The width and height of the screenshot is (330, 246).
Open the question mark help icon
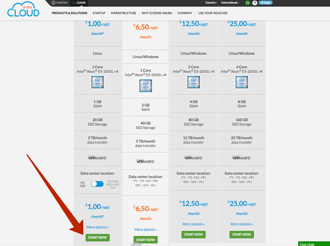click(255, 3)
